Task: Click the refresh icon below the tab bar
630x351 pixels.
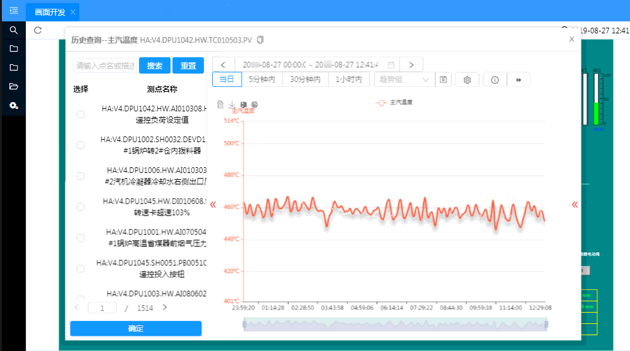Action: (x=38, y=30)
